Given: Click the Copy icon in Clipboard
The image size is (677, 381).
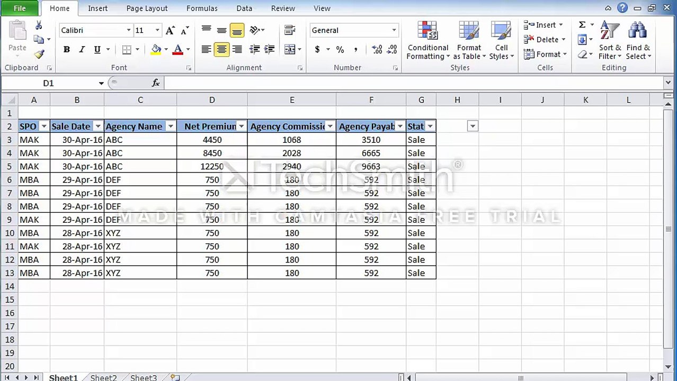Looking at the screenshot, I should click(x=38, y=40).
